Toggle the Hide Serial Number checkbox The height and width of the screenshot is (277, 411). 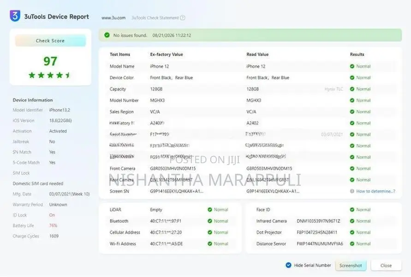click(288, 265)
